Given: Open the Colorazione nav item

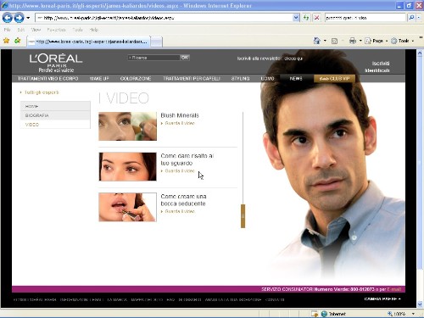Looking at the screenshot, I should pyautogui.click(x=136, y=79).
